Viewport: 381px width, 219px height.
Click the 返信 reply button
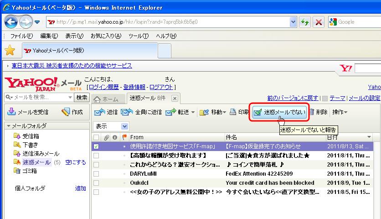(x=106, y=112)
